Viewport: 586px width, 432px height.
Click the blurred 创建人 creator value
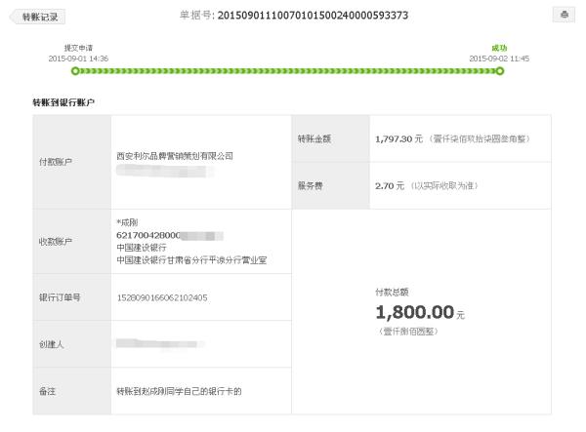(161, 343)
